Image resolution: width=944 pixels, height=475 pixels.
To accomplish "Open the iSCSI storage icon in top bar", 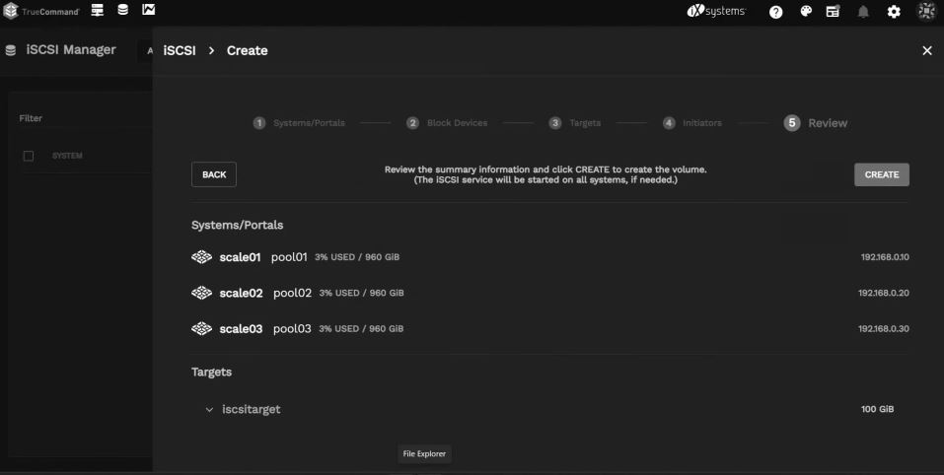I will tap(122, 11).
